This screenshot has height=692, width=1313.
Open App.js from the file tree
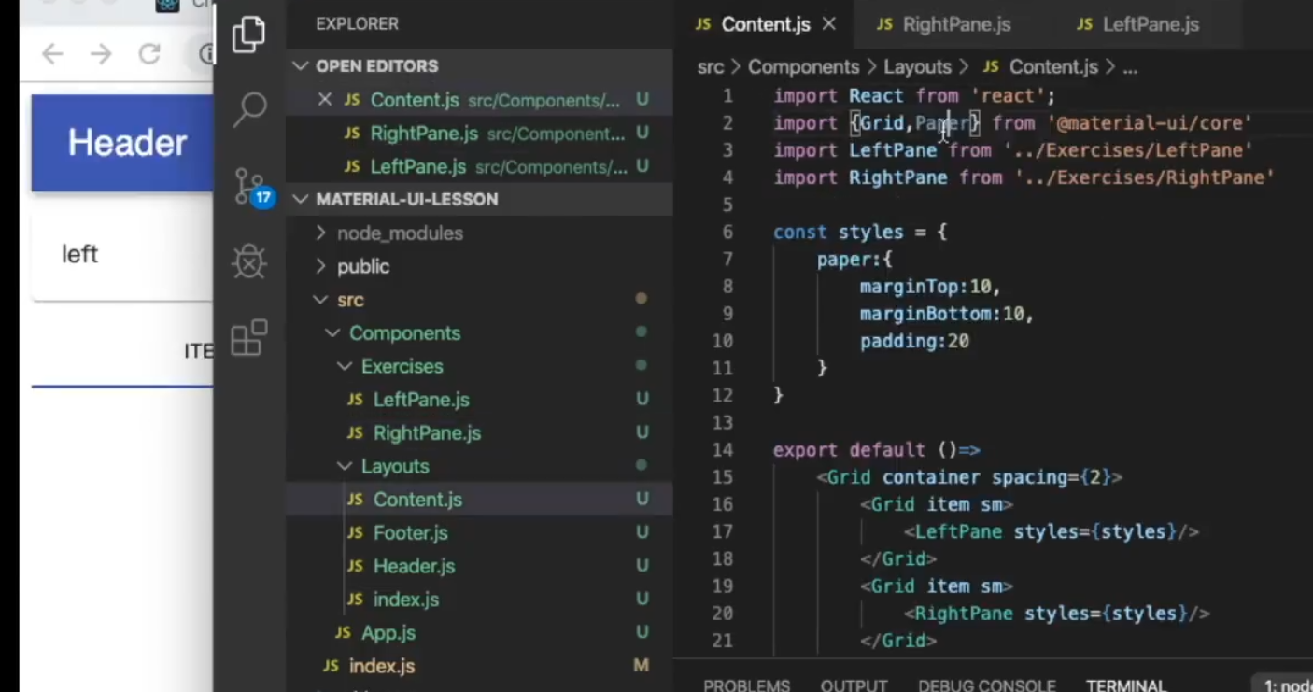(x=388, y=632)
